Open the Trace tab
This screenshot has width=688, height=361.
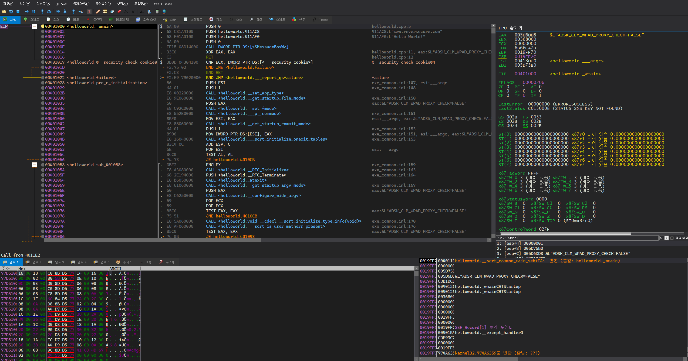[x=320, y=20]
